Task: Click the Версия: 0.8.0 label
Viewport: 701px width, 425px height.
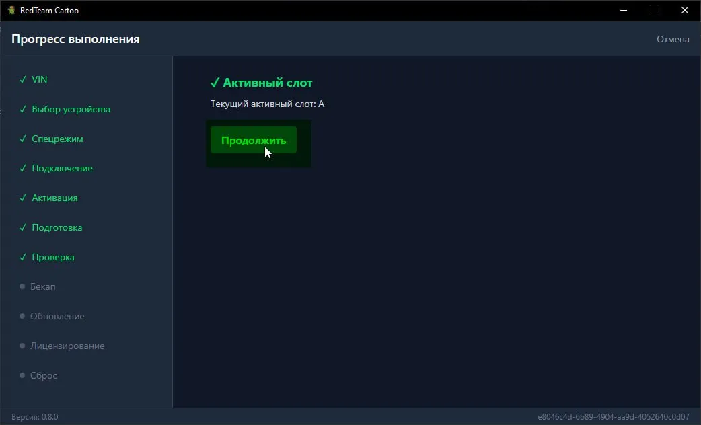Action: (x=35, y=417)
